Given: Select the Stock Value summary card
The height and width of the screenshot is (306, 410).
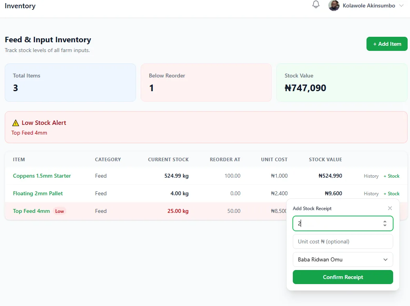Looking at the screenshot, I should pyautogui.click(x=342, y=83).
